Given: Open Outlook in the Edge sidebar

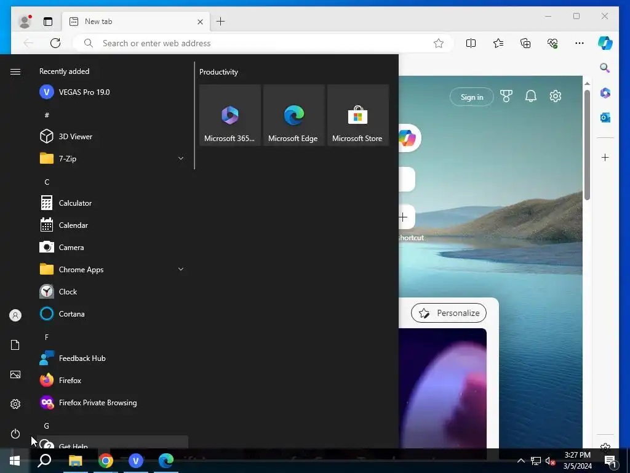Looking at the screenshot, I should click(605, 118).
